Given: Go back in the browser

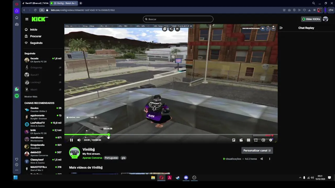Looking at the screenshot, I should click(x=24, y=10).
